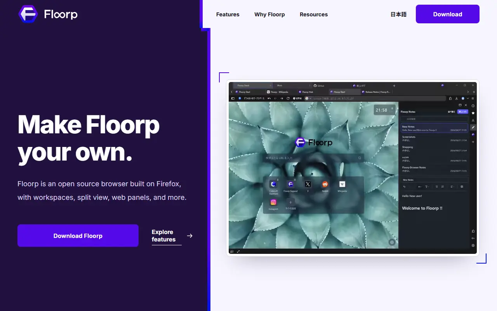Click the hamburger menu icon in the preview
The height and width of the screenshot is (311, 497).
tap(473, 98)
